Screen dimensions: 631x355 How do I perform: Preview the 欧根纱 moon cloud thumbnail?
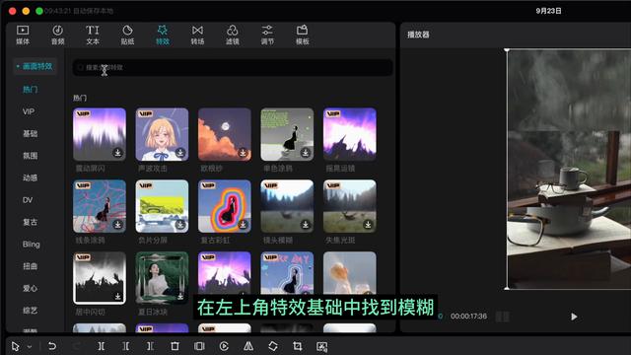pos(225,134)
